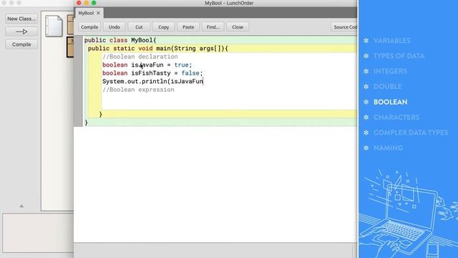Viewport: 458px width, 258px height.
Task: Click the line 'public class MyBool{'
Action: [x=120, y=40]
